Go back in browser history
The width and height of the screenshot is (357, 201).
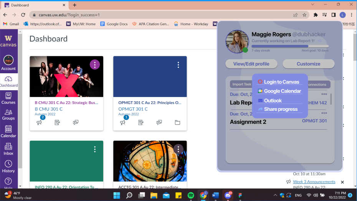point(5,15)
